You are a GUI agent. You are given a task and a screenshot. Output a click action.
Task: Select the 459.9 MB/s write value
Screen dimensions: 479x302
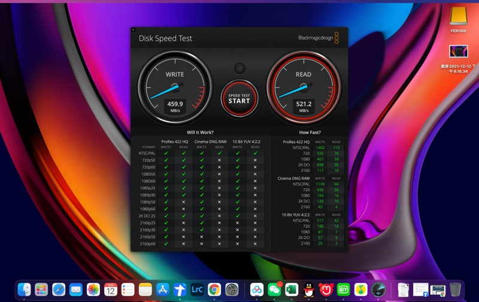pyautogui.click(x=175, y=107)
